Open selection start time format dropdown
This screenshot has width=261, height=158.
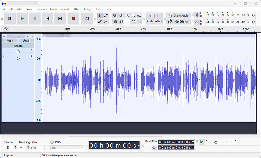click(193, 142)
